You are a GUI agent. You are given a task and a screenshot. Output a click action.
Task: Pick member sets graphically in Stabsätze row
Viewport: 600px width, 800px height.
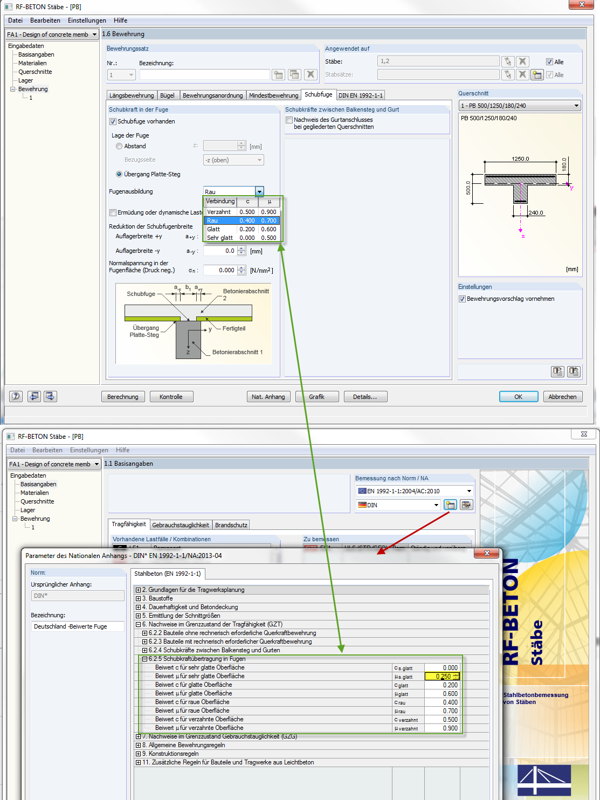tap(508, 74)
